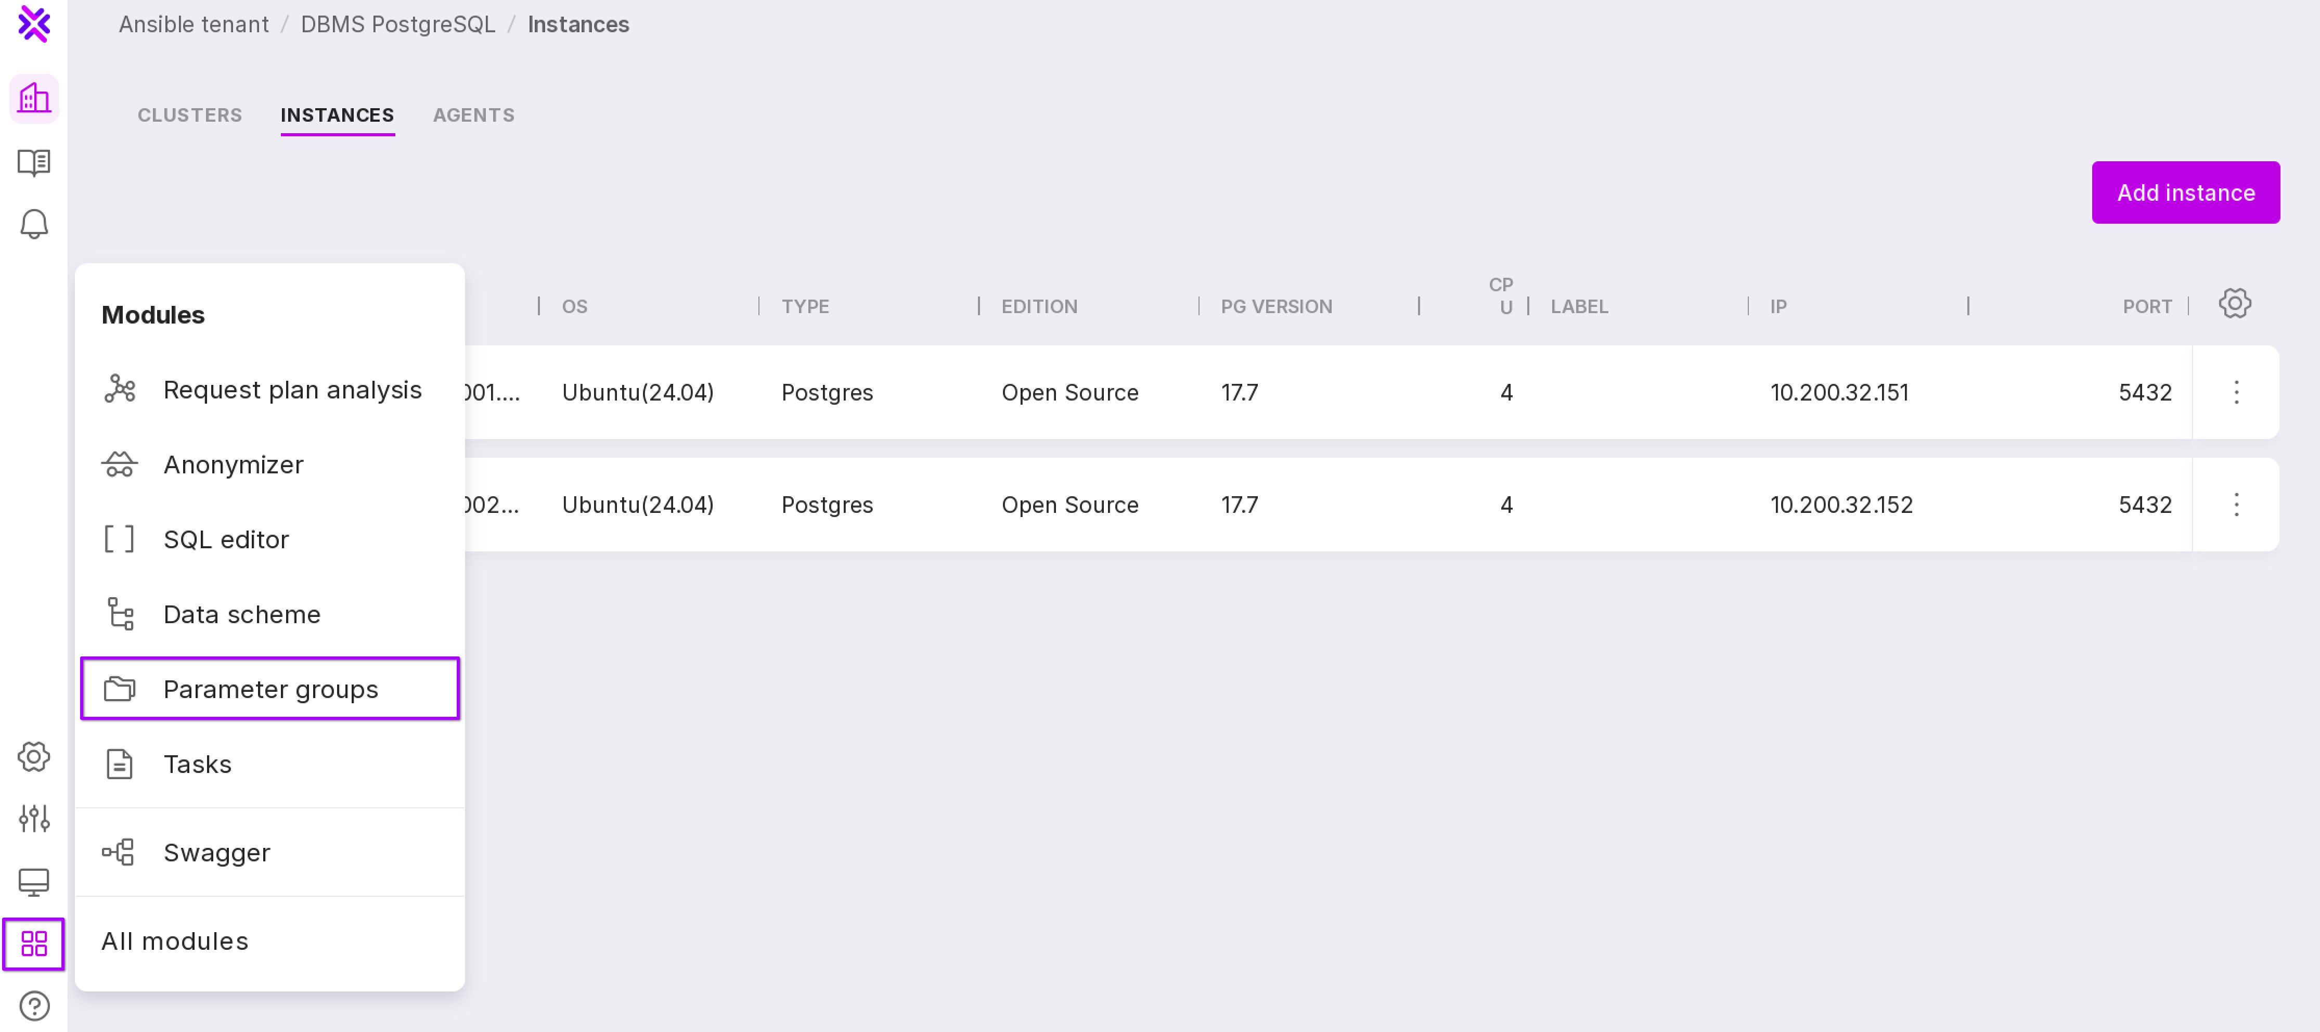Select Parameter groups in Modules menu
This screenshot has width=2320, height=1032.
pyautogui.click(x=269, y=689)
